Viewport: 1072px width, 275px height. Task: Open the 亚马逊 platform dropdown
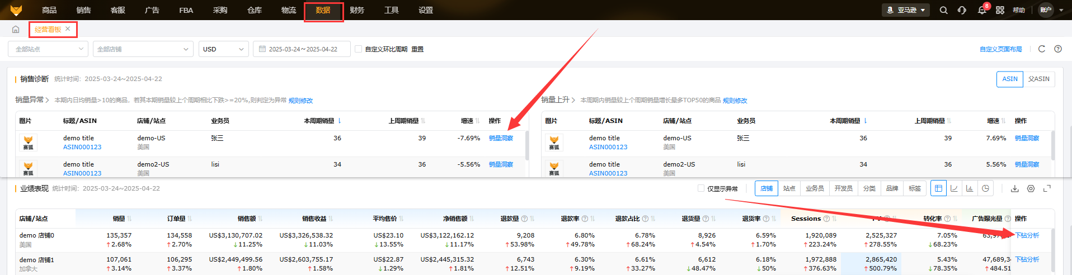tap(906, 10)
